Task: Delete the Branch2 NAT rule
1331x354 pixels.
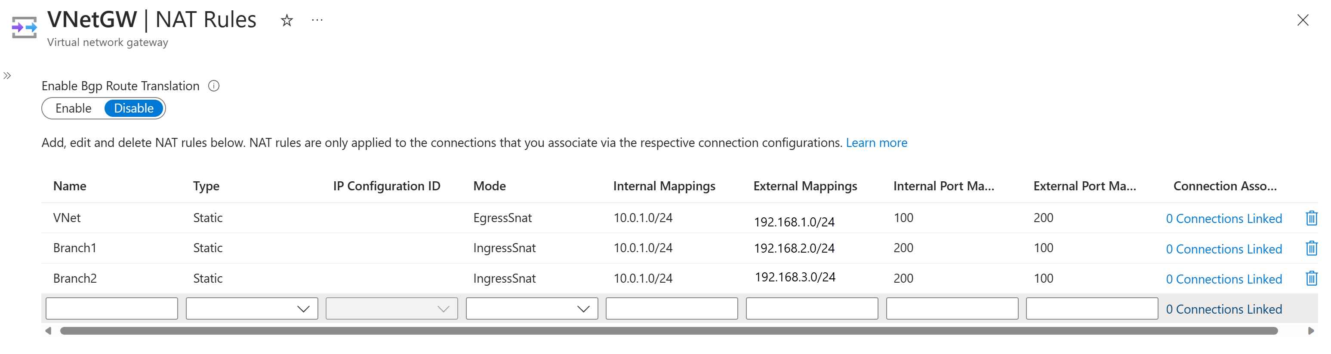Action: pyautogui.click(x=1311, y=279)
